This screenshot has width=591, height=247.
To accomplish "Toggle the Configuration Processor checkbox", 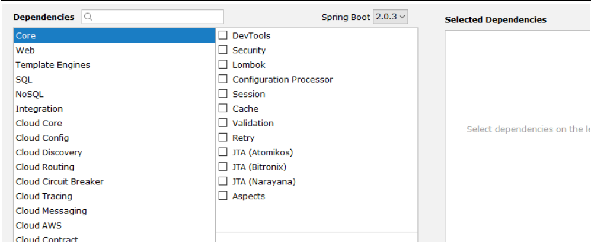I will coord(223,79).
